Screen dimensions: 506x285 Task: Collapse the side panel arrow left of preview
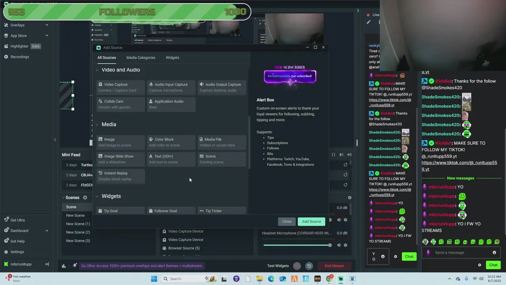[55, 139]
